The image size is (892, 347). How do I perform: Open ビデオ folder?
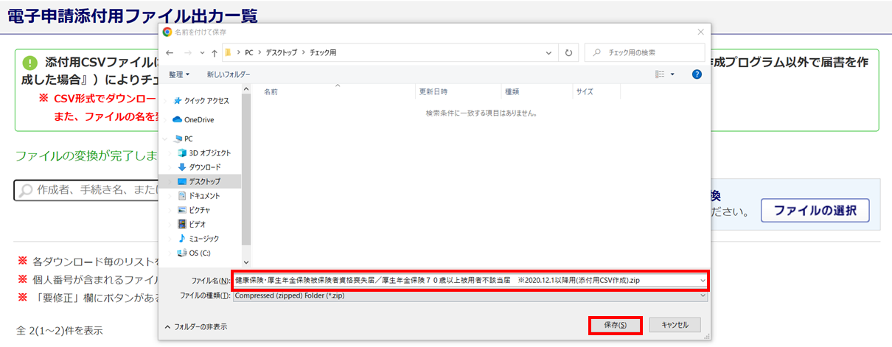(x=192, y=224)
